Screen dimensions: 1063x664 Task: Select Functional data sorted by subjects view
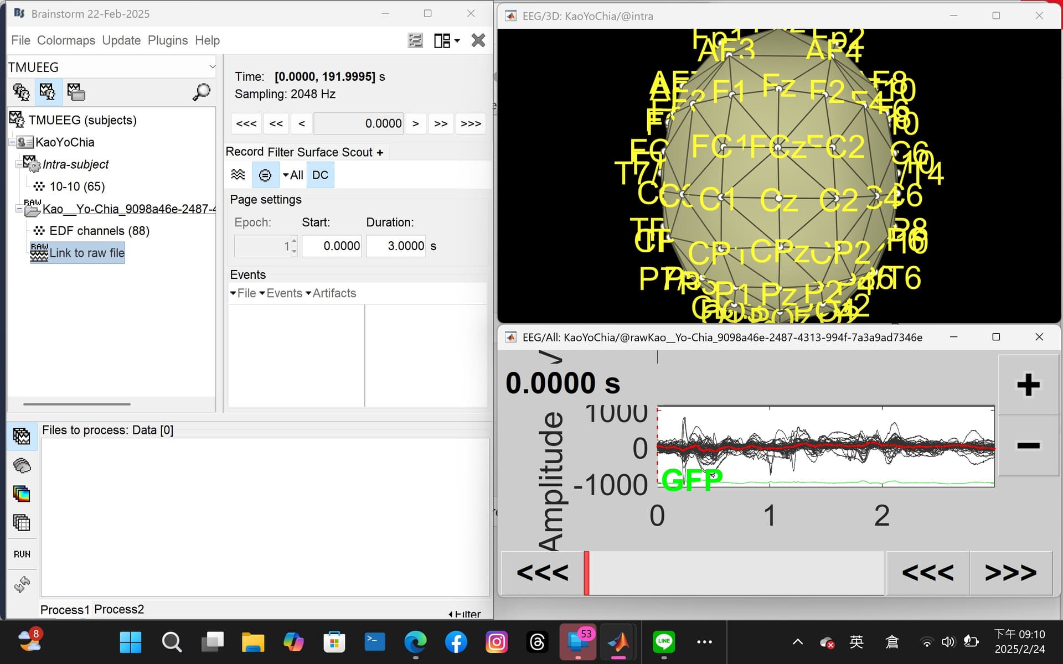click(x=48, y=92)
